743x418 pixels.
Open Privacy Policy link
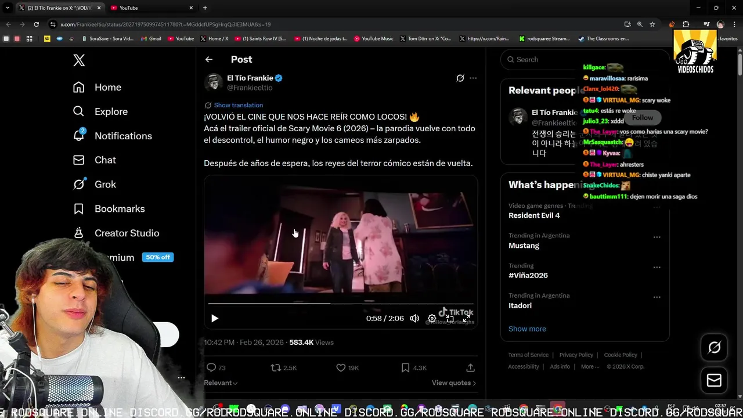(576, 355)
